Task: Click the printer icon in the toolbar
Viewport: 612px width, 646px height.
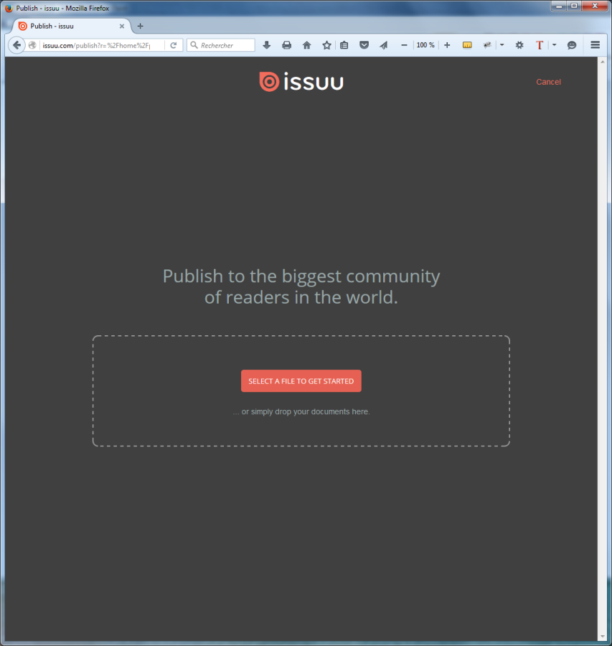Action: pos(287,45)
